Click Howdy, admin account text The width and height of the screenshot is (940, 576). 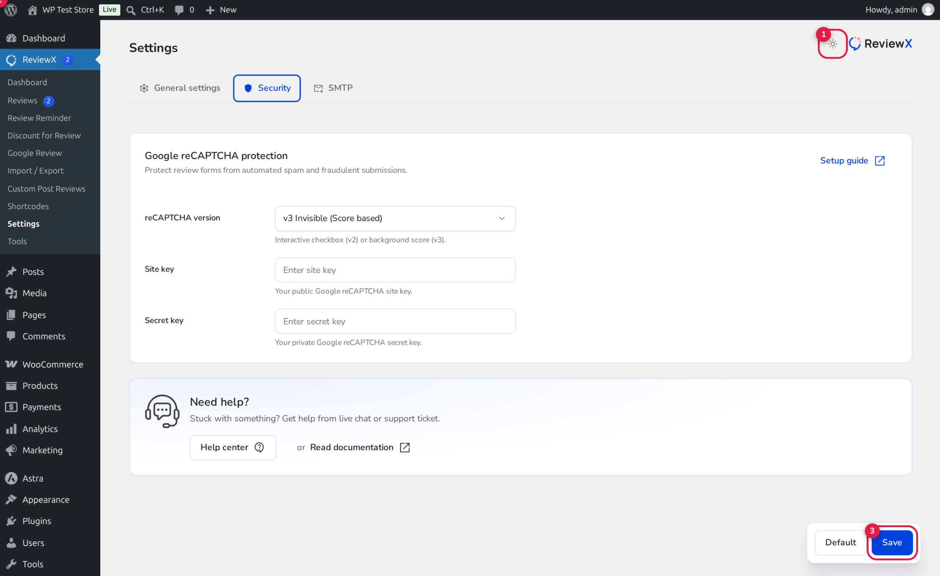coord(891,10)
